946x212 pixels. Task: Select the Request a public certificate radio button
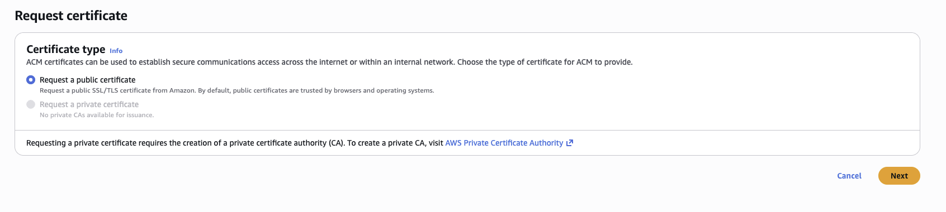click(31, 80)
